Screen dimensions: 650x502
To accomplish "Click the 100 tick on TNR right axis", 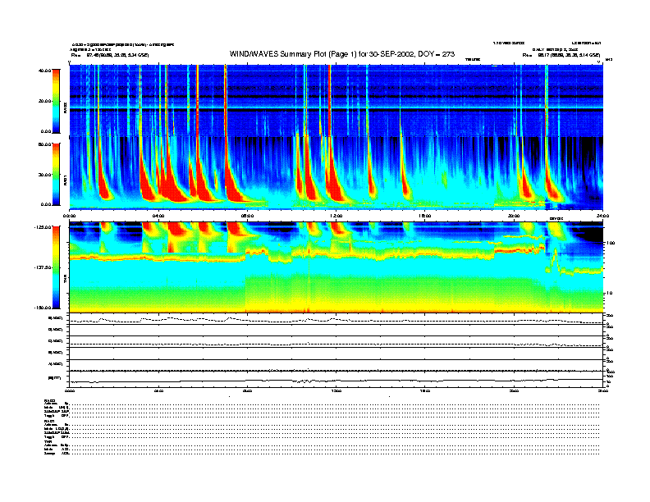I will coord(611,243).
